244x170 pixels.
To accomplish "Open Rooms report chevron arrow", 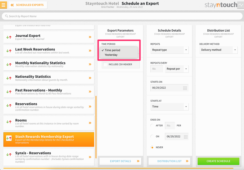I will (90, 123).
